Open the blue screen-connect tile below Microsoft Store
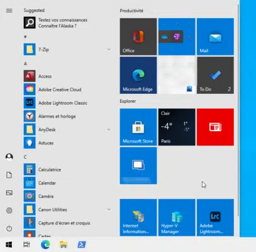This screenshot has width=256, height=252. click(x=138, y=166)
